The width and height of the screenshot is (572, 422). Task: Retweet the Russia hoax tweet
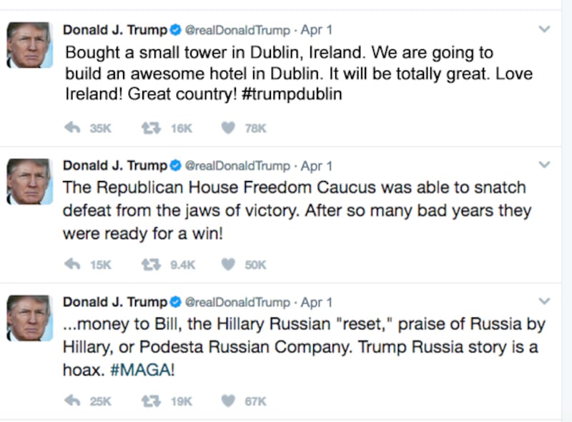(x=150, y=401)
